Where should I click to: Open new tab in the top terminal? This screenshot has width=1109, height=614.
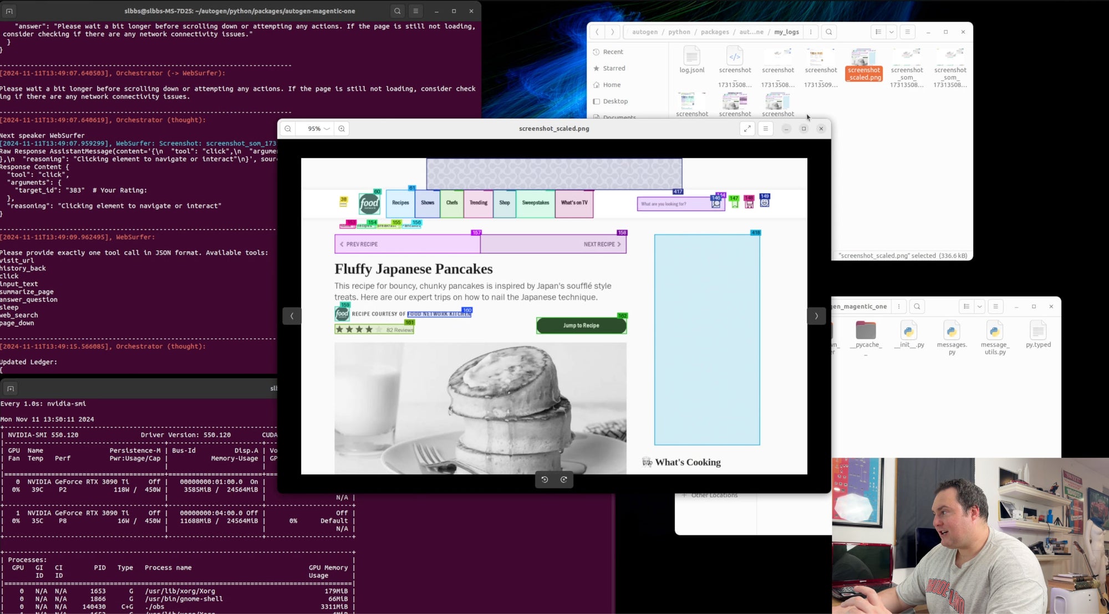click(x=9, y=11)
